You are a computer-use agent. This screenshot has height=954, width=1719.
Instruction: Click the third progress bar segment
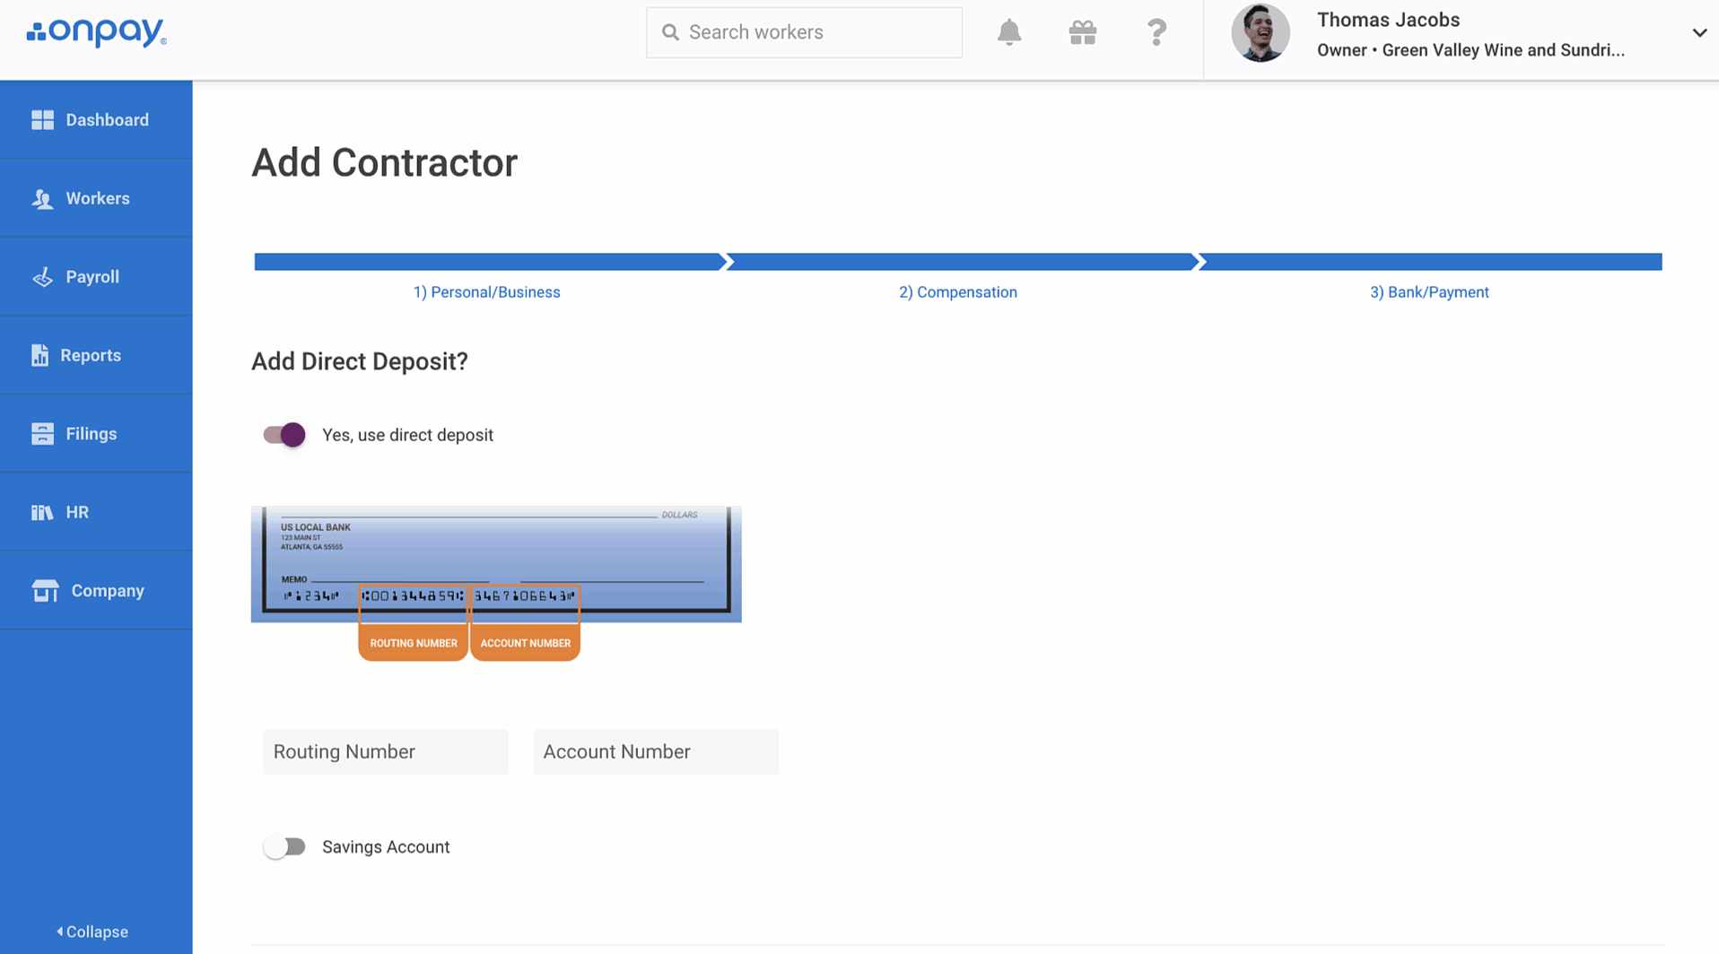[1431, 262]
